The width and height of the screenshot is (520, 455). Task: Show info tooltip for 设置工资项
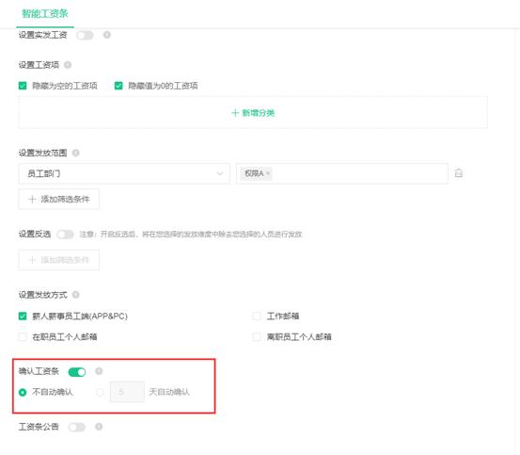click(x=68, y=65)
